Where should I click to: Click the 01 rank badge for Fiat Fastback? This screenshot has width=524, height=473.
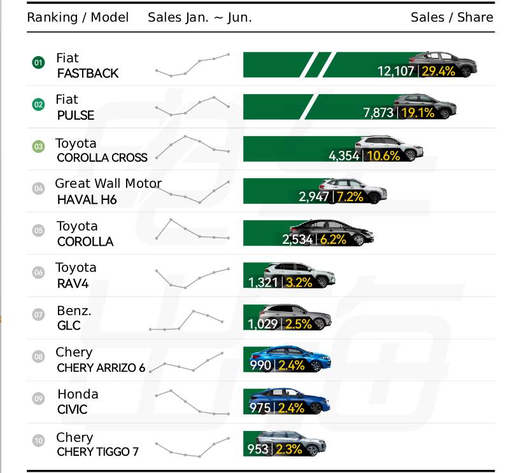pyautogui.click(x=38, y=62)
